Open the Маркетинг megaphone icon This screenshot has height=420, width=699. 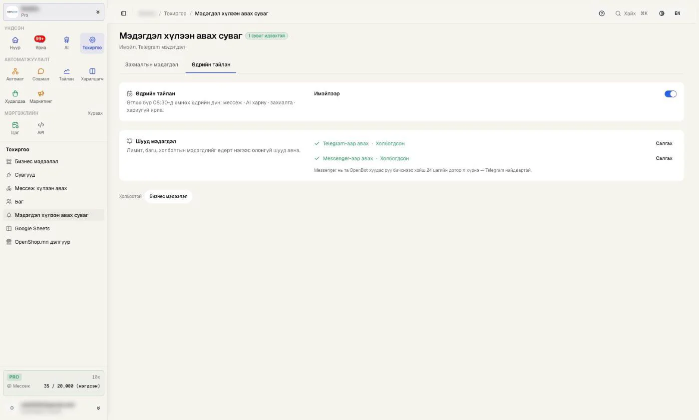click(x=40, y=97)
